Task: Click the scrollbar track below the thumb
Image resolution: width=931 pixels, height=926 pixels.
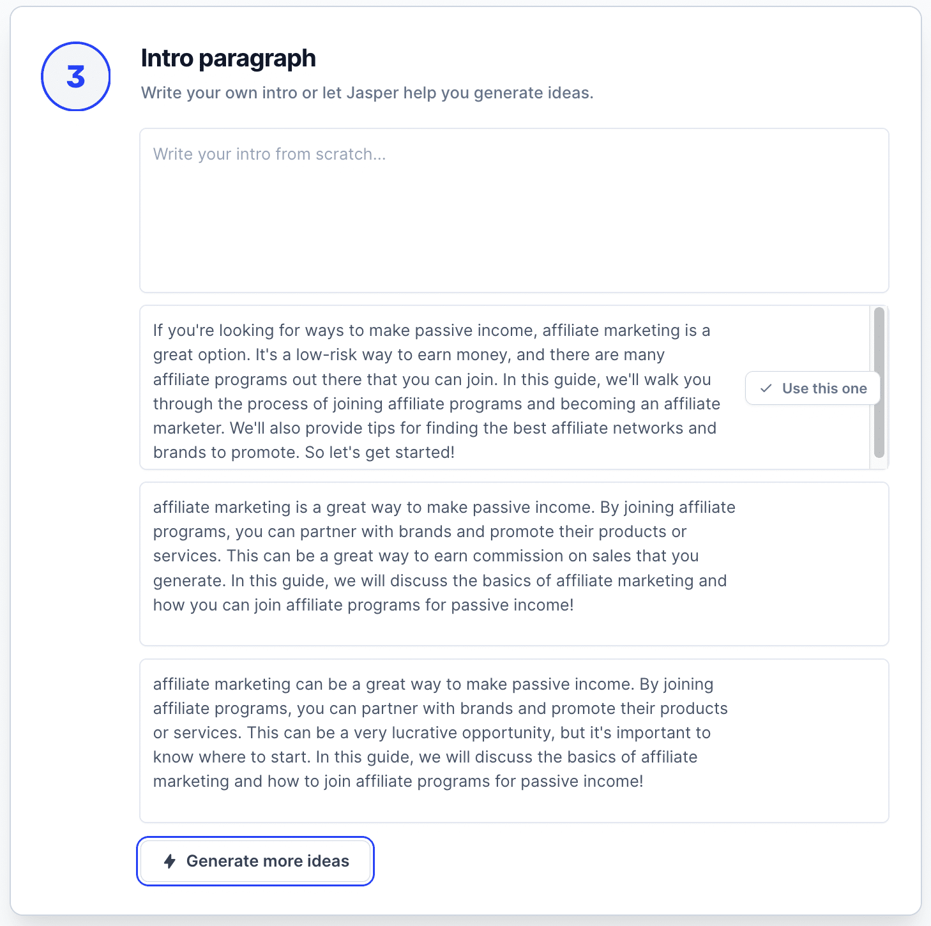Action: point(879,464)
